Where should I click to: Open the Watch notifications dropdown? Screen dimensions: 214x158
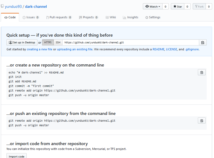point(153,6)
